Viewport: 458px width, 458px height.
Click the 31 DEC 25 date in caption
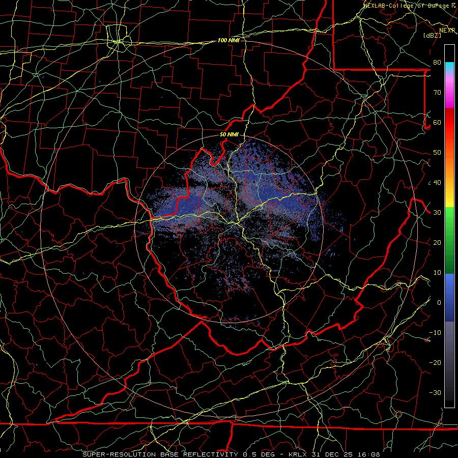coord(332,454)
